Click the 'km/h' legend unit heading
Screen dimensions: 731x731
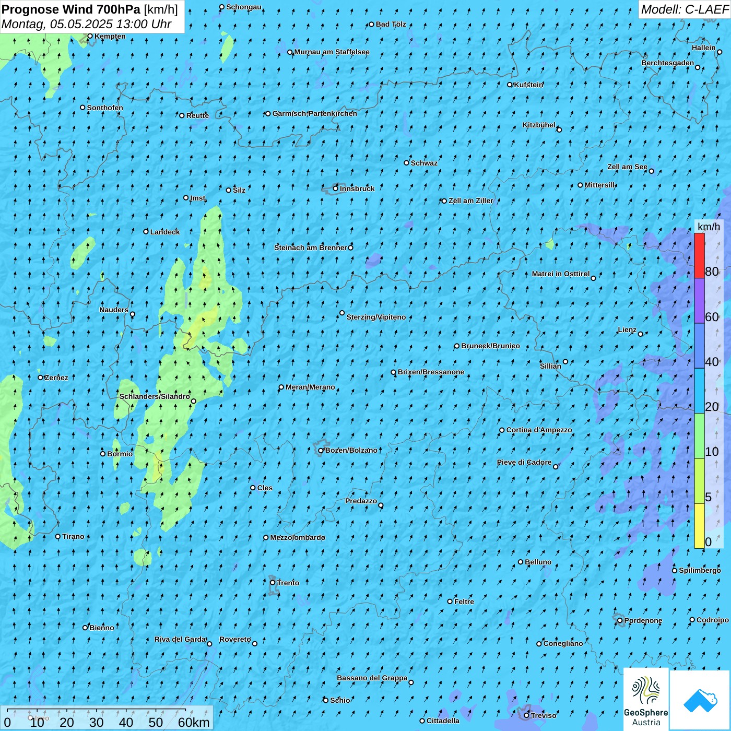tap(709, 226)
